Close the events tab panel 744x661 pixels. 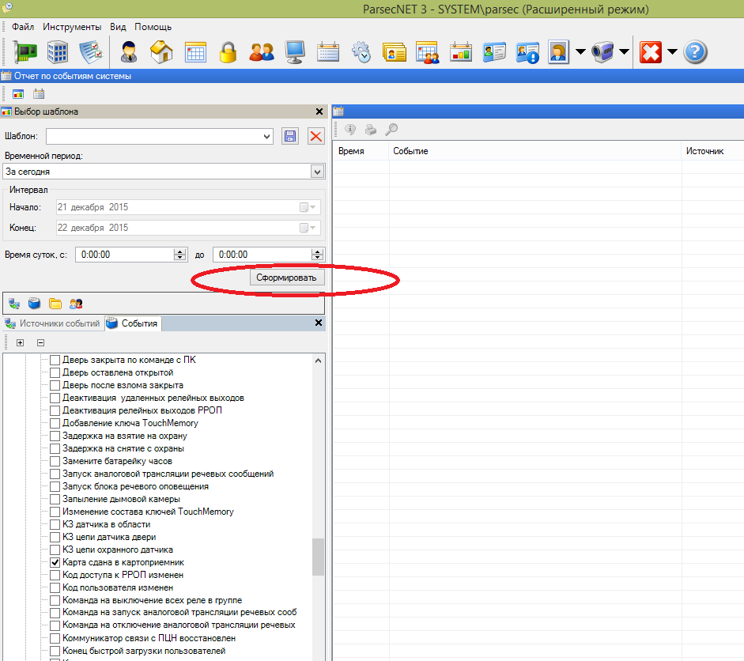[319, 323]
